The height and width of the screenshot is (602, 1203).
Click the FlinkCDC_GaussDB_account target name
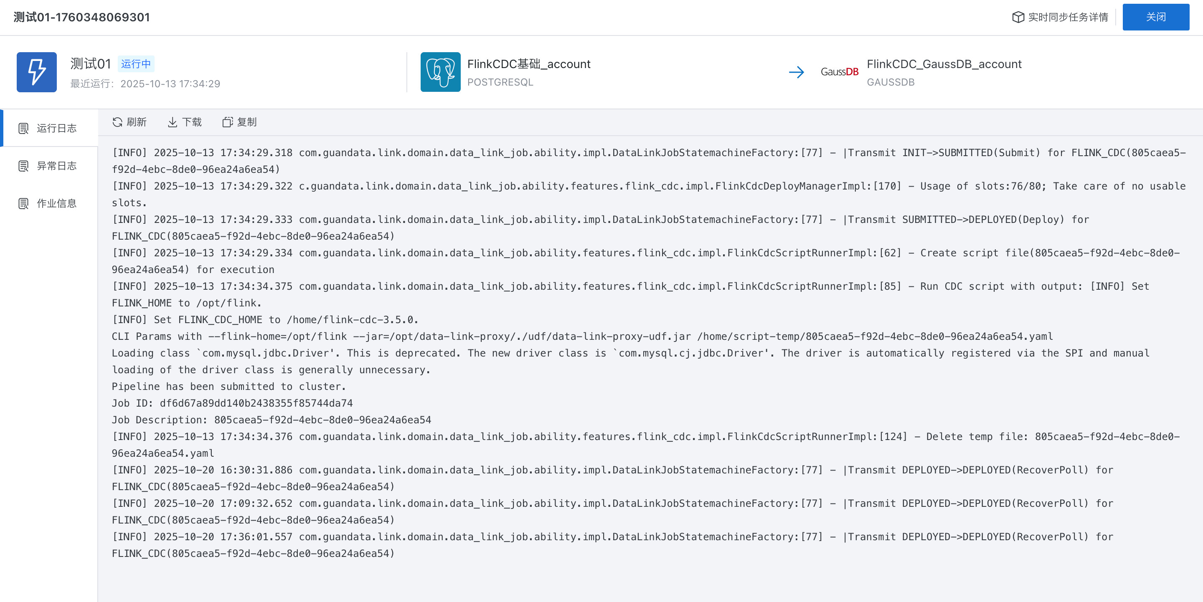coord(944,64)
